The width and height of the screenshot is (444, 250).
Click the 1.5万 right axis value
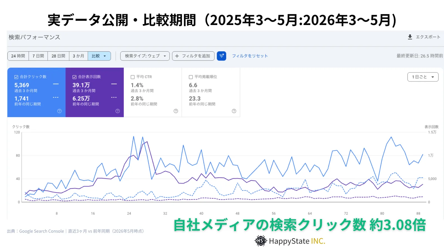432,132
